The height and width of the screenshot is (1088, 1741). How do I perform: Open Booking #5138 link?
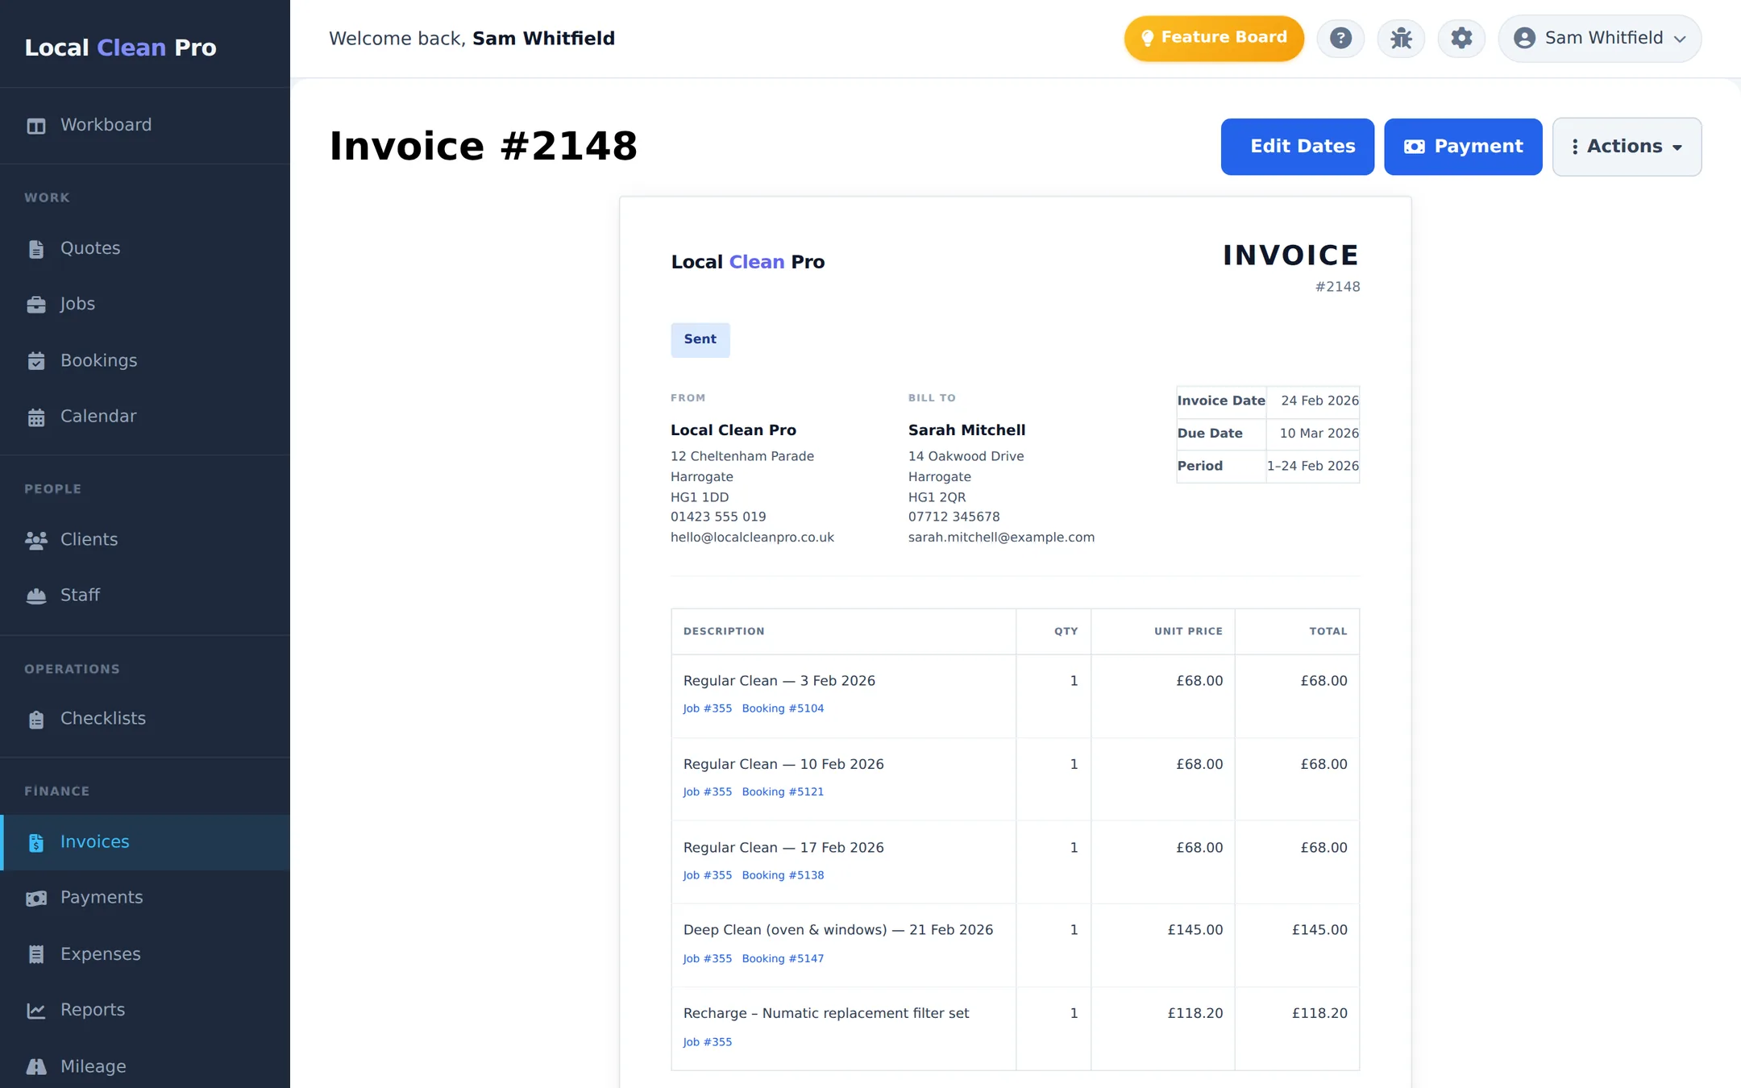(783, 875)
